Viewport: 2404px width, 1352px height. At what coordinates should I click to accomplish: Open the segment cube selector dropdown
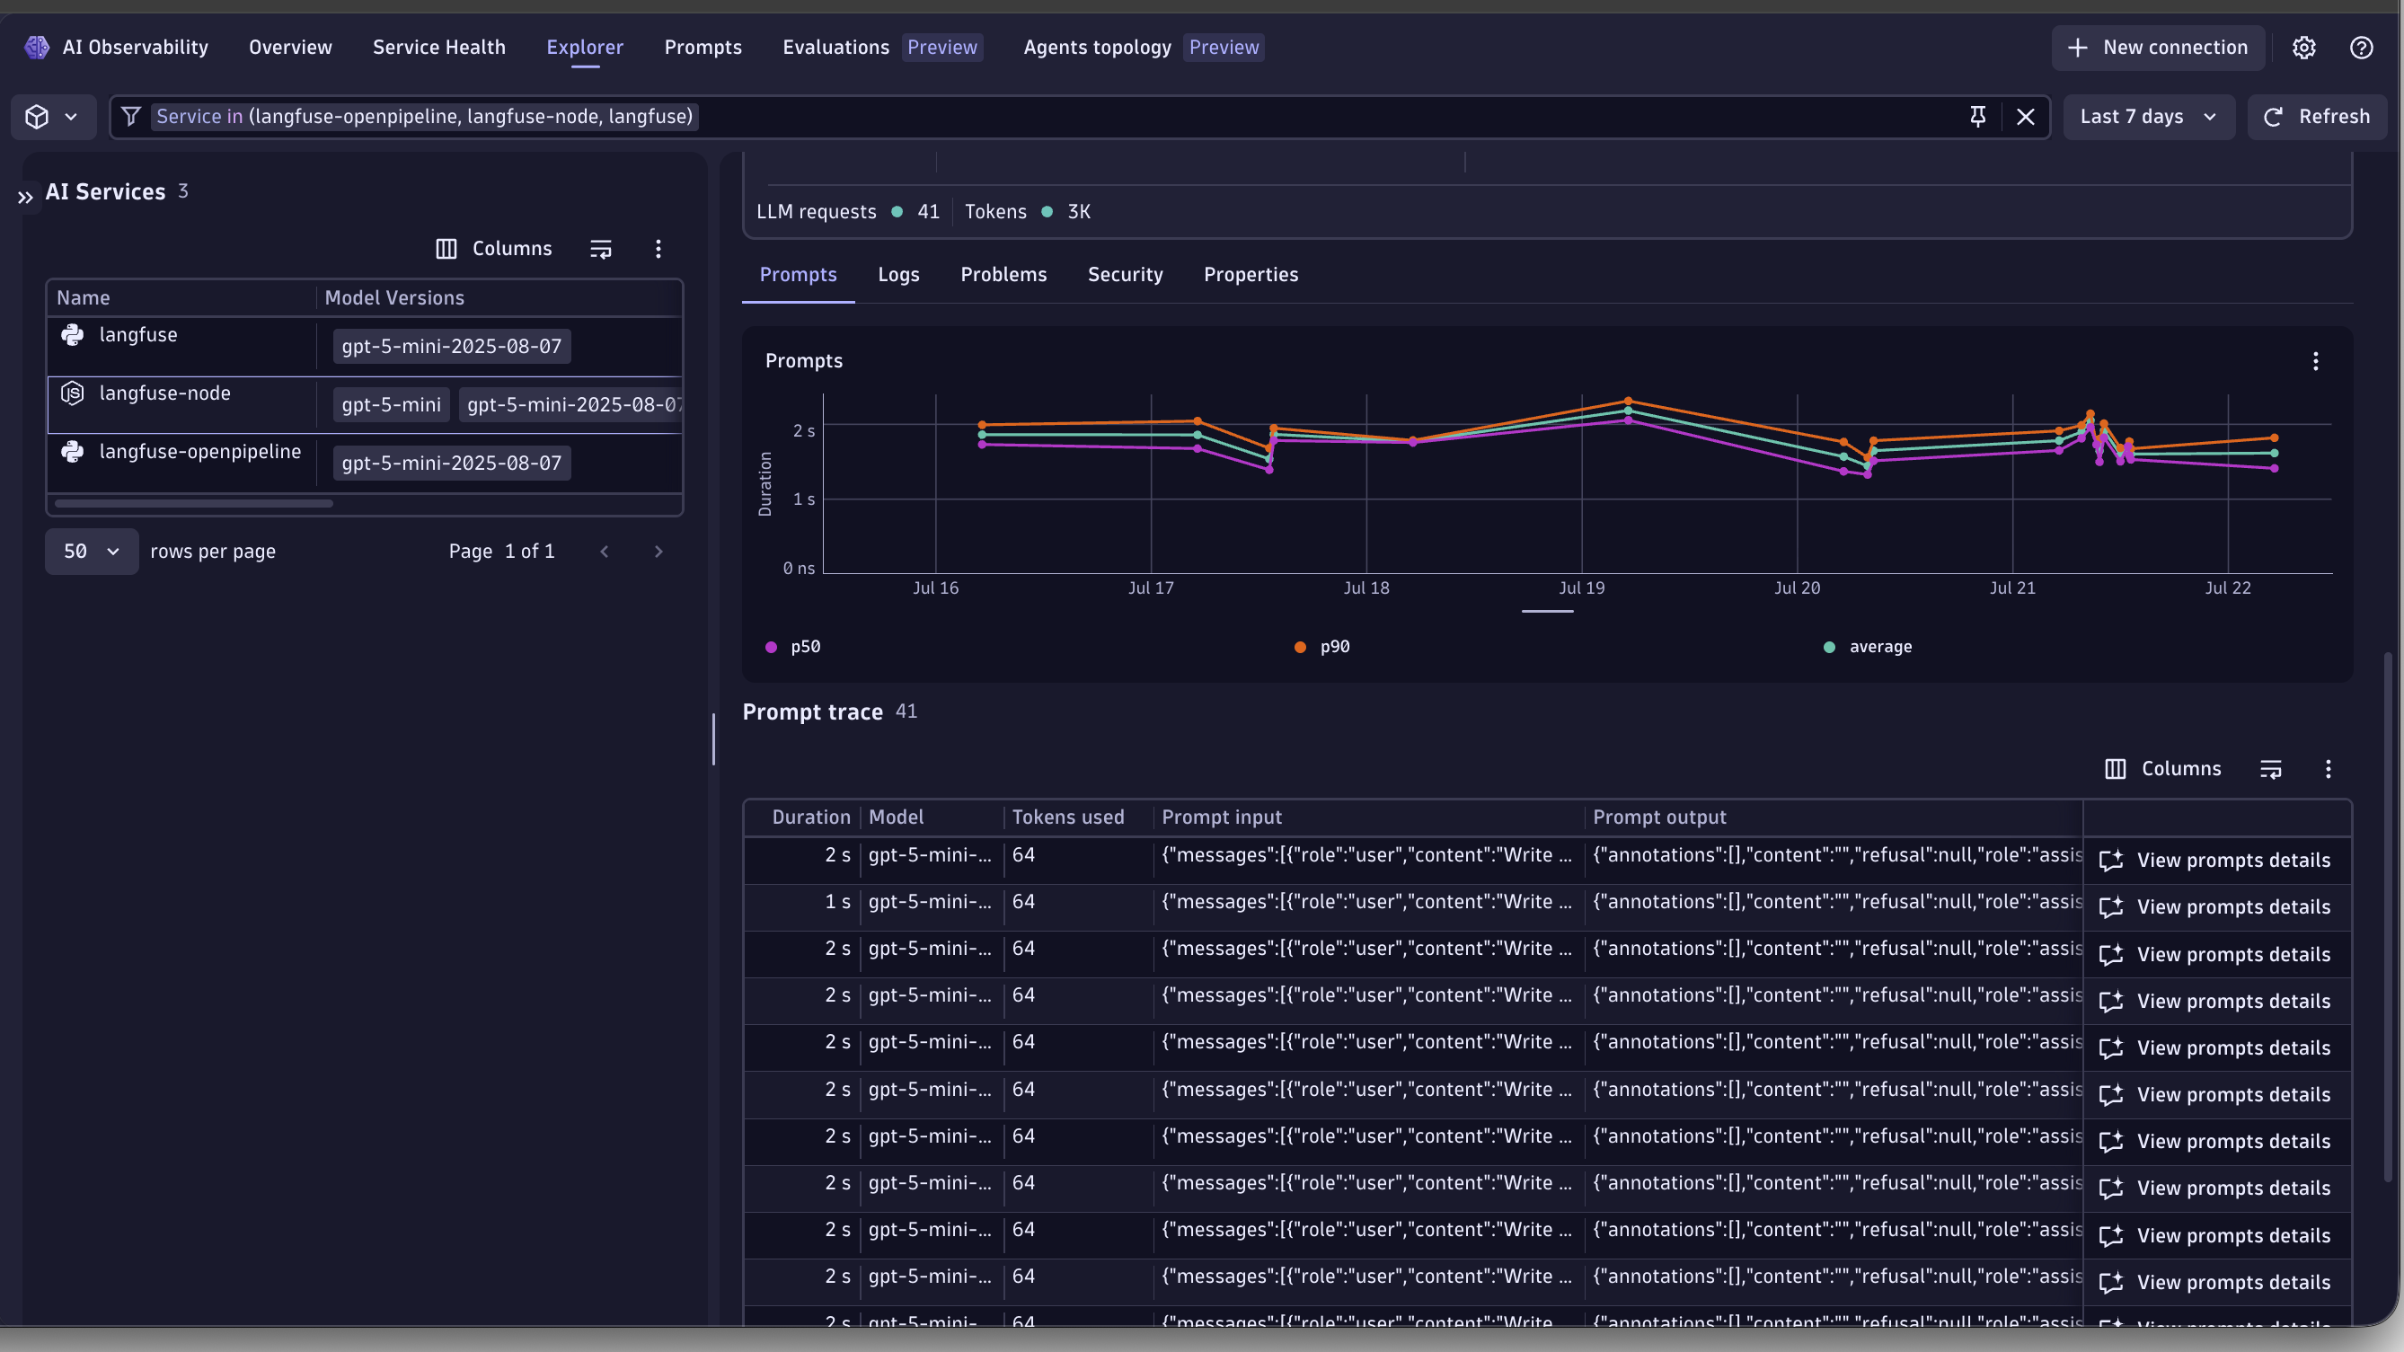[x=52, y=117]
